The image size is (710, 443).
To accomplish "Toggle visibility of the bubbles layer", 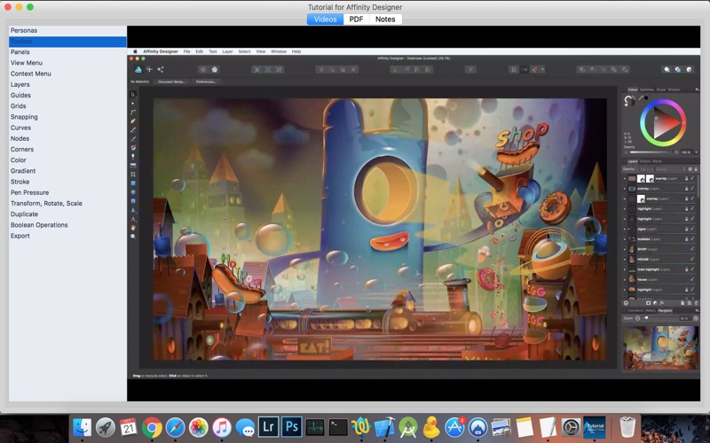I will click(x=692, y=238).
